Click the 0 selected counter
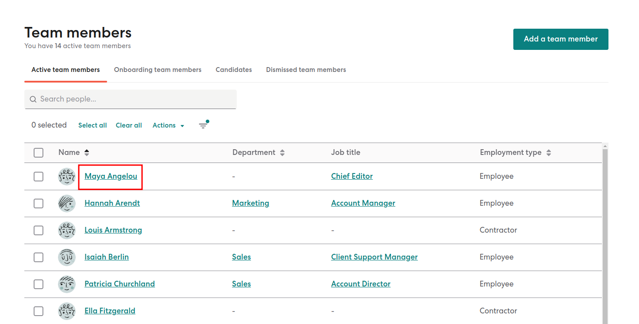Screen dimensions: 639x324 [x=49, y=125]
